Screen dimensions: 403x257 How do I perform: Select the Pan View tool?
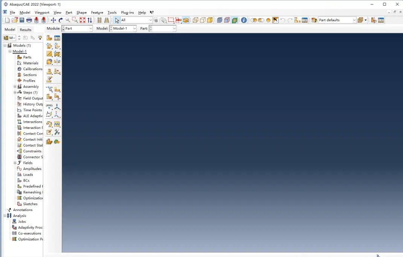coord(53,20)
